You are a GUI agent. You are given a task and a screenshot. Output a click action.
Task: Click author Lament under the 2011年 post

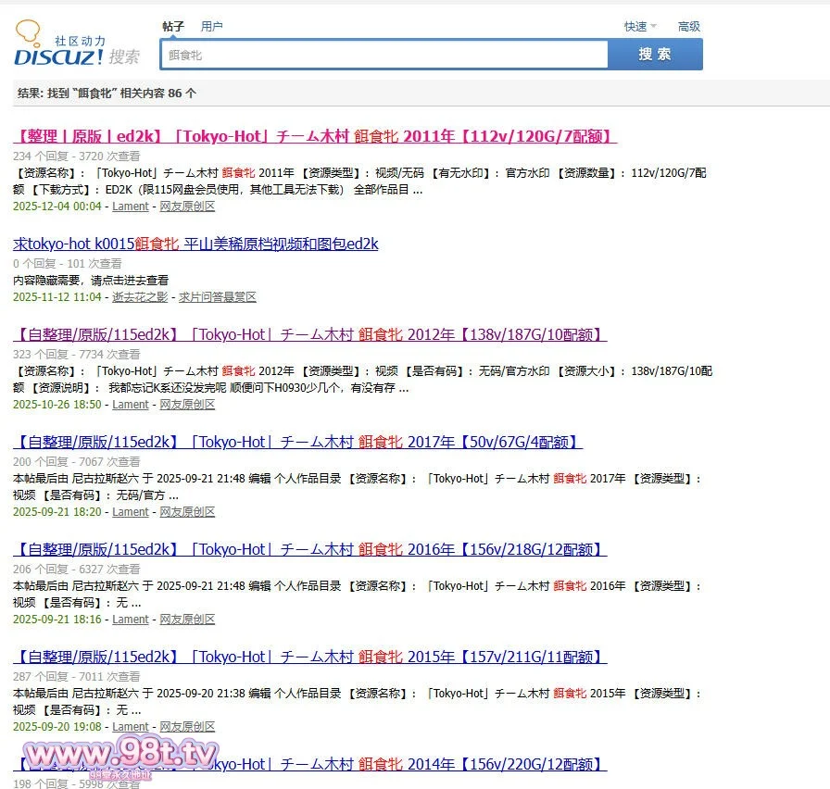pyautogui.click(x=130, y=207)
